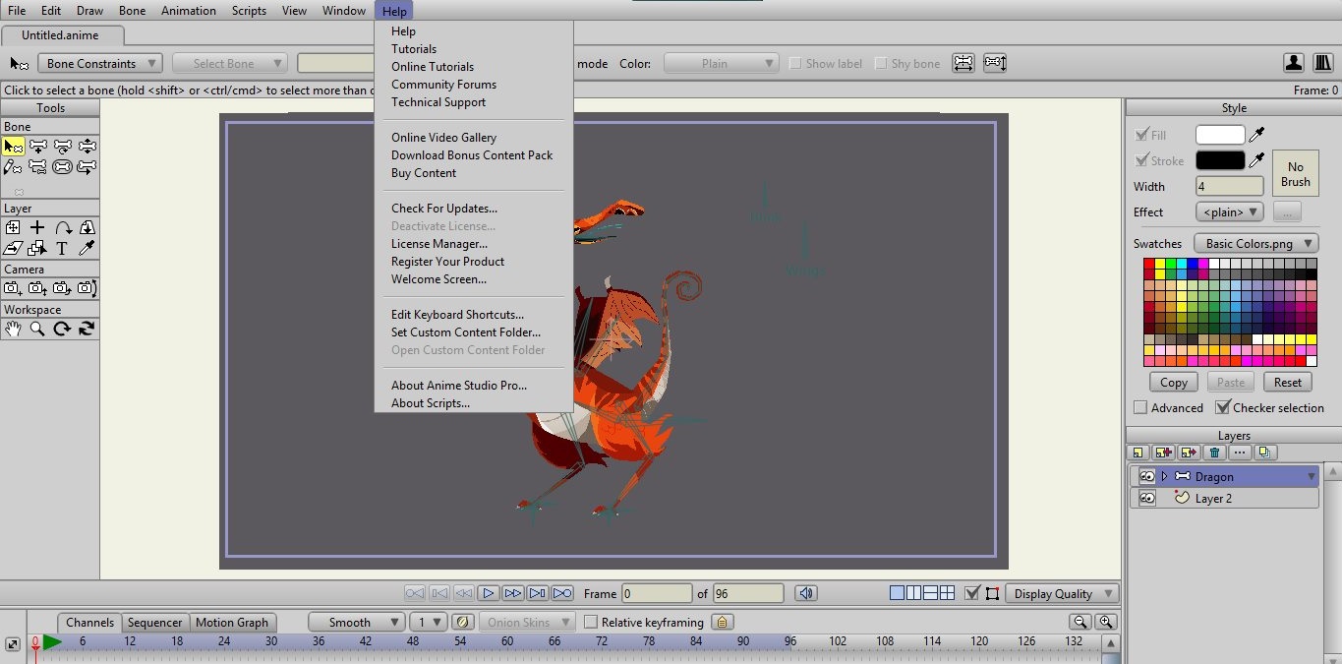Hide the Dragon layer via eye icon
The image size is (1342, 664).
point(1146,476)
